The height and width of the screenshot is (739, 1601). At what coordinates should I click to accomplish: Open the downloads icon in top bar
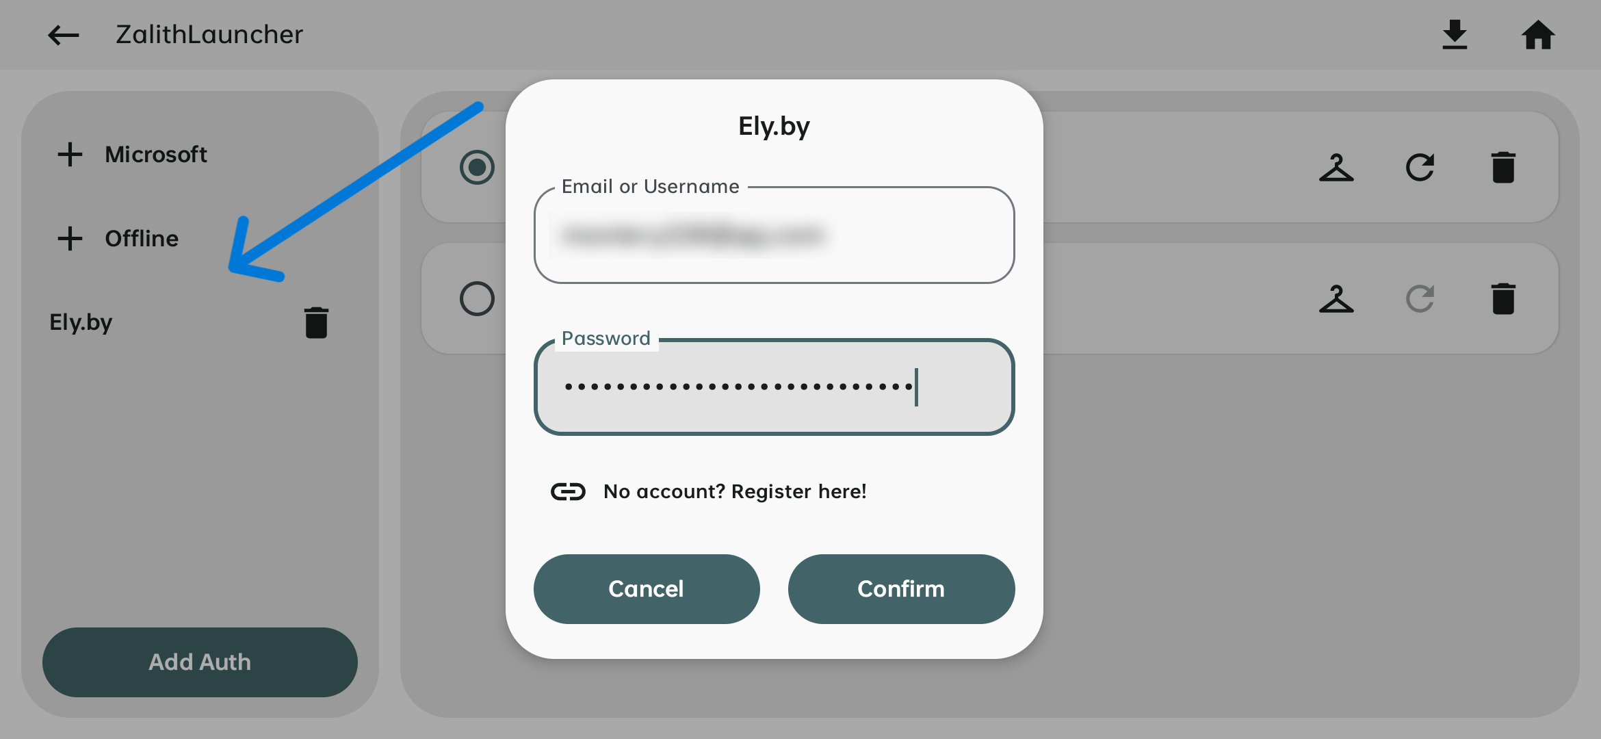tap(1455, 35)
